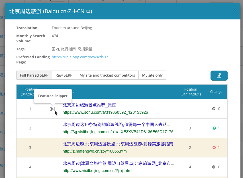Click the Featured Snippet scissors icon
Screen dimensions: 243x178
pyautogui.click(x=53, y=109)
